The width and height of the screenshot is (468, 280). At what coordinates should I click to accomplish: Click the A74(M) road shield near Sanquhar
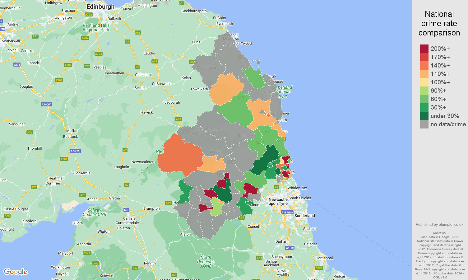click(x=46, y=105)
